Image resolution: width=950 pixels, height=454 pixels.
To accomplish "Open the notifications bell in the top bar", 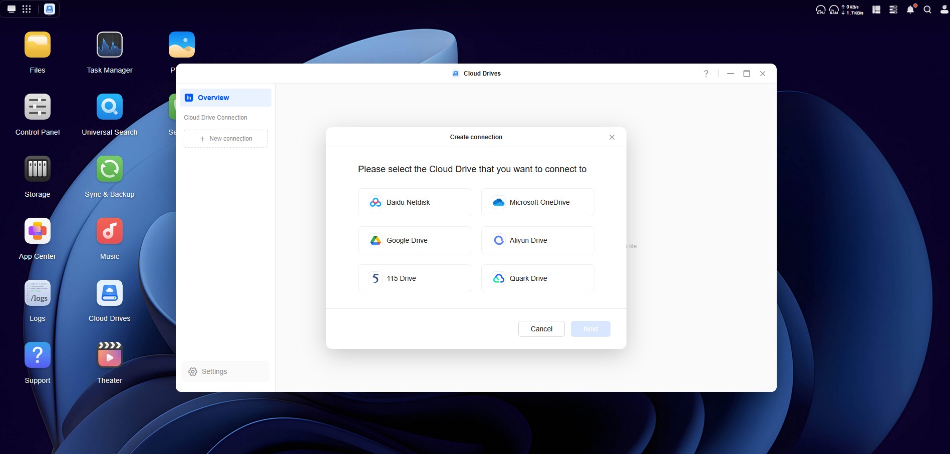I will click(910, 10).
